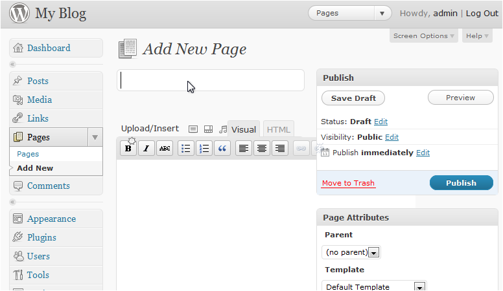This screenshot has width=503, height=291.
Task: Open the Tools menu
Action: 38,275
